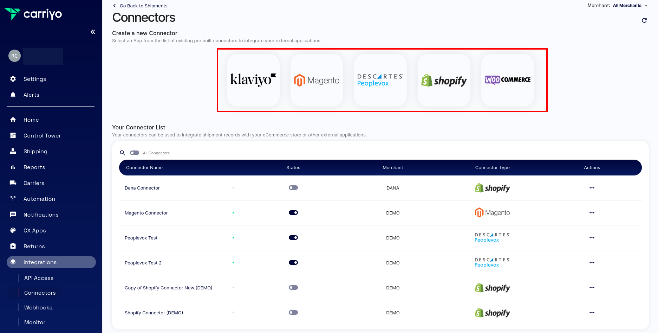Select Connectors submenu item

click(x=40, y=293)
